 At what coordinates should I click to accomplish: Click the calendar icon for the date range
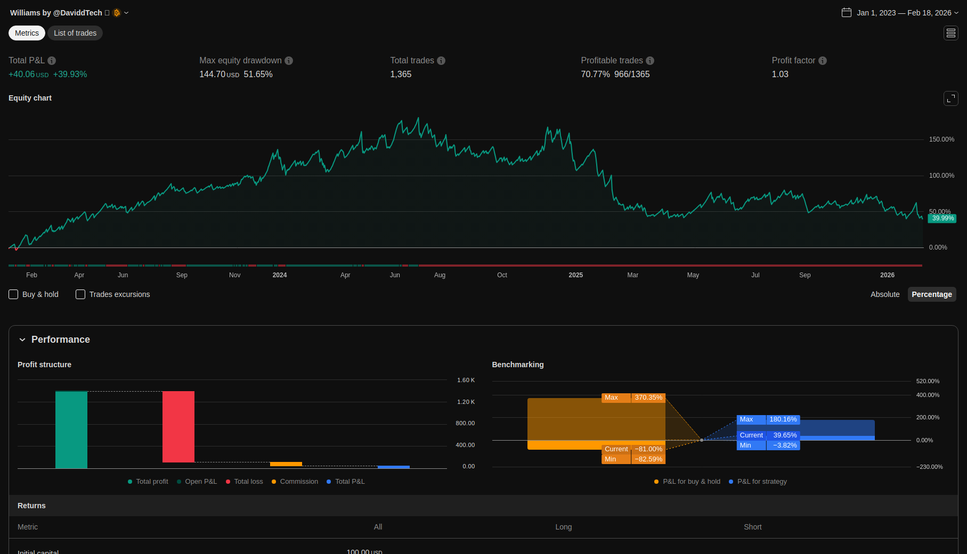click(847, 13)
